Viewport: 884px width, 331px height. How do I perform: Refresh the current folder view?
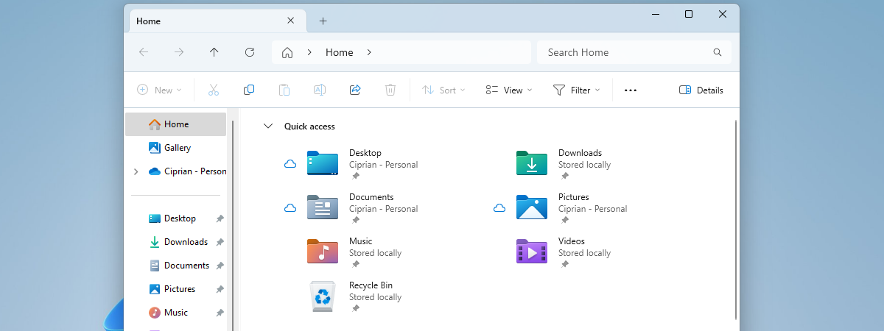pos(250,52)
